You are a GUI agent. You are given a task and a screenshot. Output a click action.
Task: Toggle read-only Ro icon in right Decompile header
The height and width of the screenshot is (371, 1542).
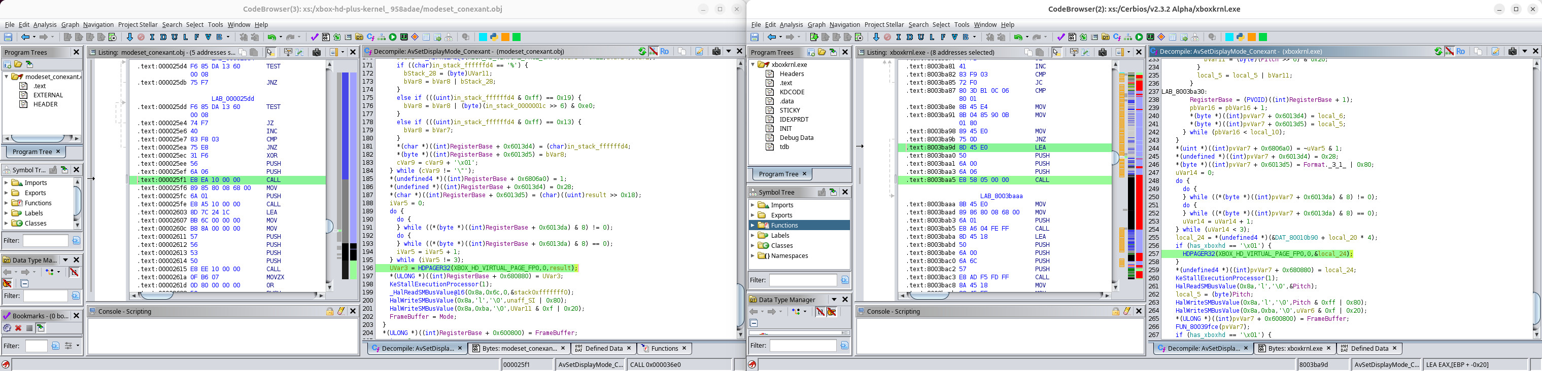pyautogui.click(x=1461, y=52)
